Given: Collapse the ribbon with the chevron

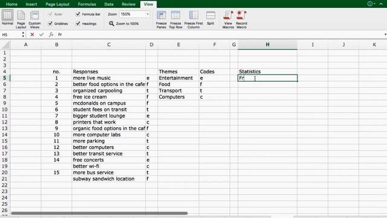Looking at the screenshot, I should (381, 4).
